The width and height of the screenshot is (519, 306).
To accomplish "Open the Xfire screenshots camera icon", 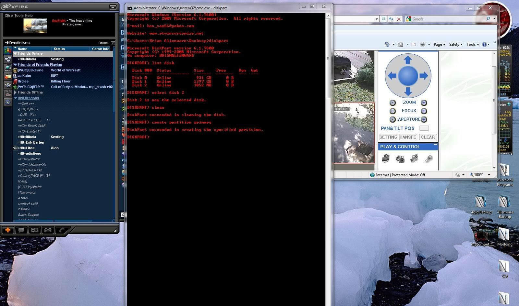I will 8,85.
